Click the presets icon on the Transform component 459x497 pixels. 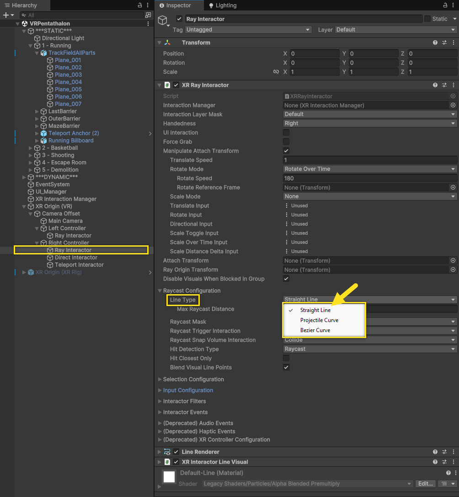tap(444, 42)
